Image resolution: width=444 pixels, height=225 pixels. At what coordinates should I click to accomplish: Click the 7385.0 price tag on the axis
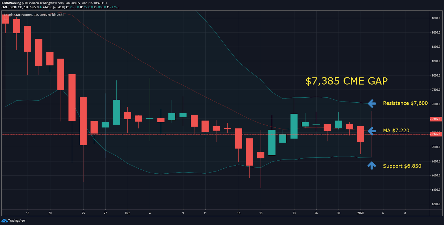(436, 119)
